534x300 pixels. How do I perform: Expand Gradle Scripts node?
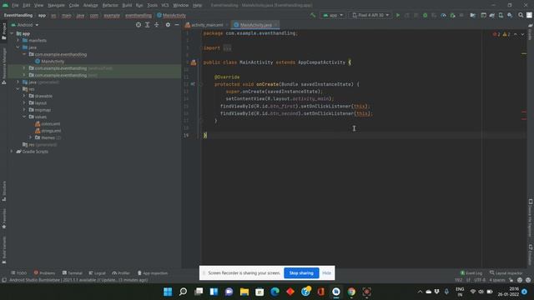(12, 152)
